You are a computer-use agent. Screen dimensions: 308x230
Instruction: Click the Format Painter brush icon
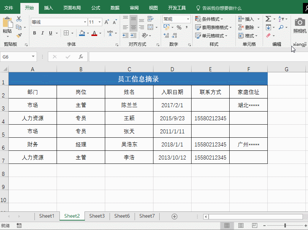(19, 36)
